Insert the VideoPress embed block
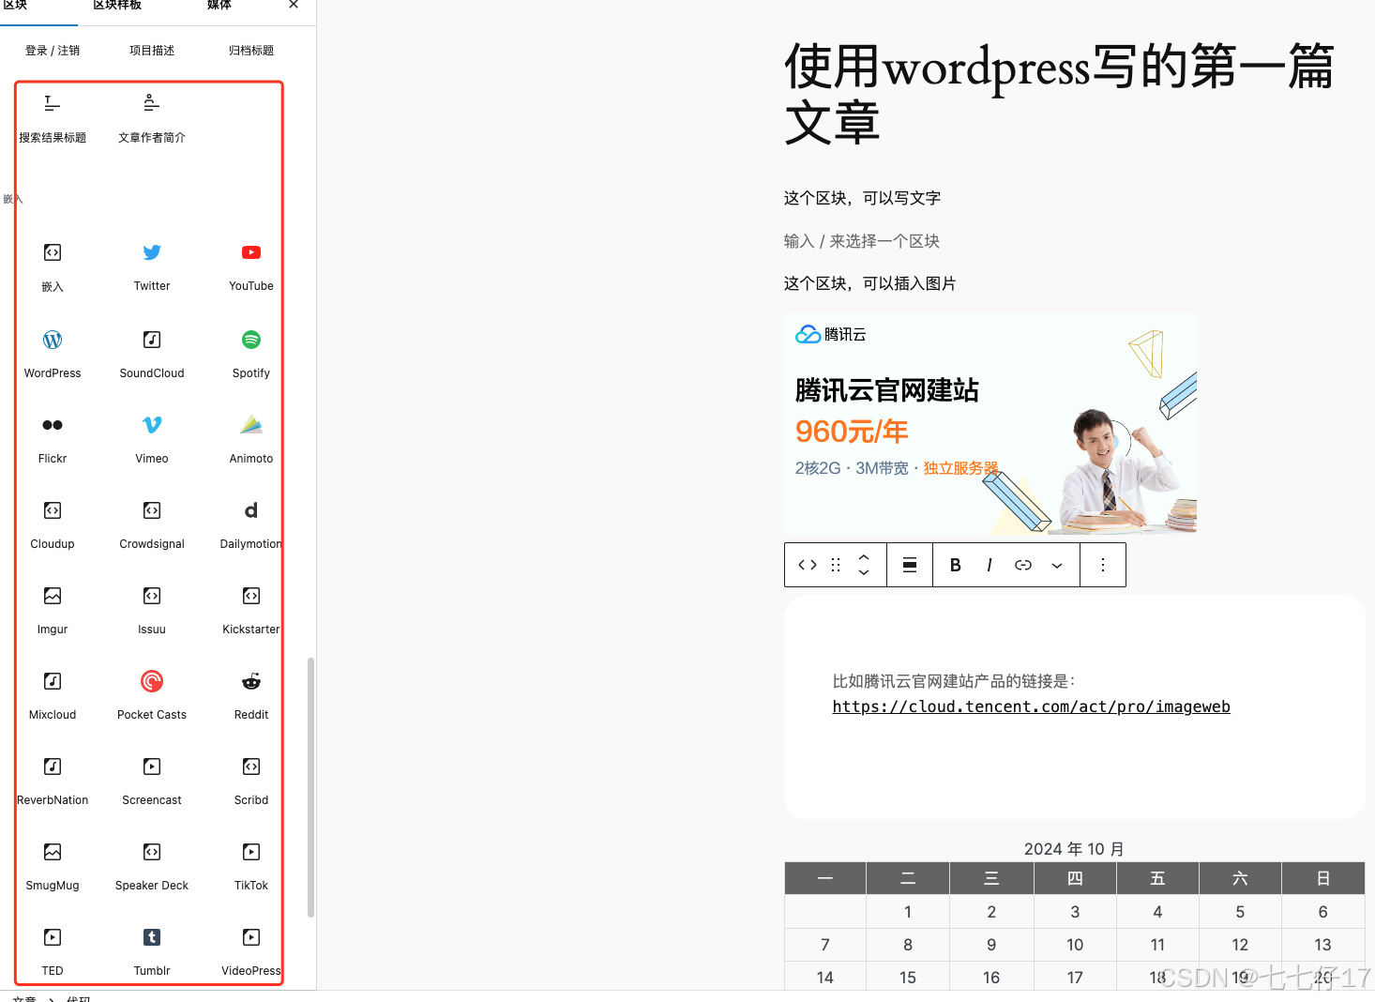1375x1002 pixels. (x=251, y=951)
